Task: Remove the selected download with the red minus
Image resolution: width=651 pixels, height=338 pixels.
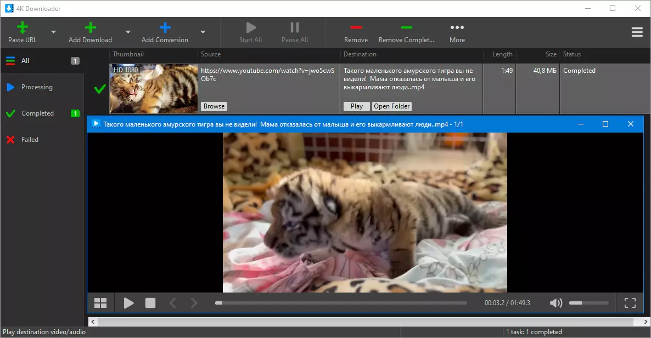Action: [356, 27]
